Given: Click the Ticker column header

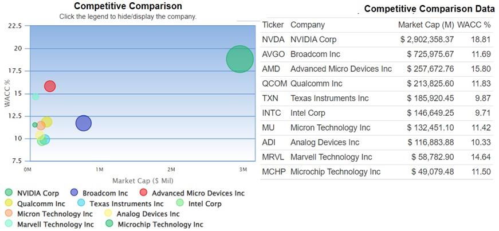Looking at the screenshot, I should coord(273,25).
